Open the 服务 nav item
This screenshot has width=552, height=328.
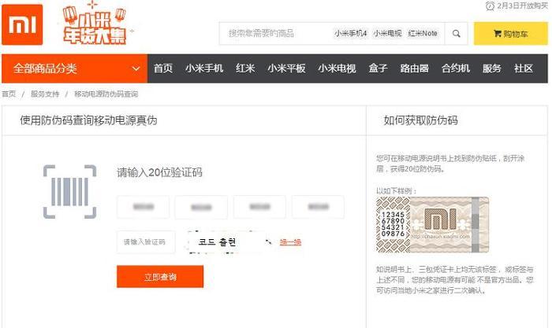pyautogui.click(x=492, y=68)
